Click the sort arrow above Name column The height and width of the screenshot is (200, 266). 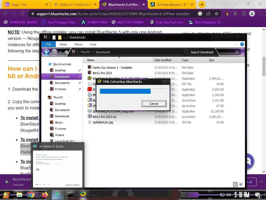119,58
